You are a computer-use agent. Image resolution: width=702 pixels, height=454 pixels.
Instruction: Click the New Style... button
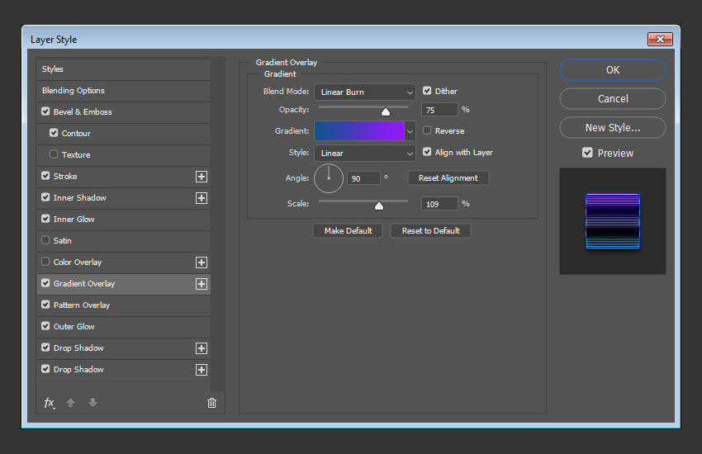(613, 127)
